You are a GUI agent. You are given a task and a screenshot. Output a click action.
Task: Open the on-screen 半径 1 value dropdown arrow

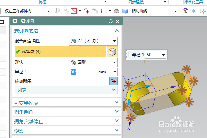[163, 55]
